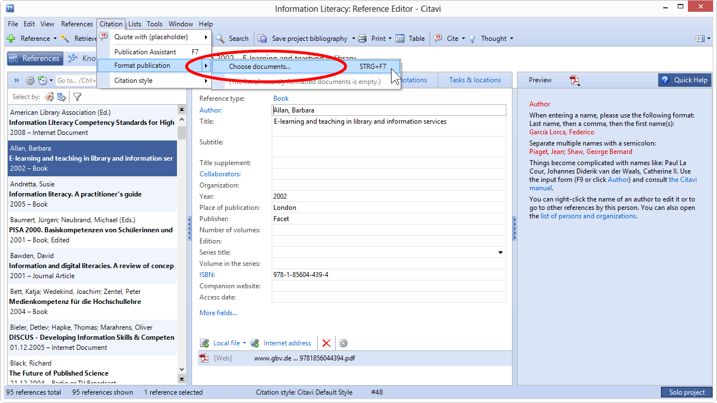Click the ISBN label link
717x403 pixels.
(207, 275)
